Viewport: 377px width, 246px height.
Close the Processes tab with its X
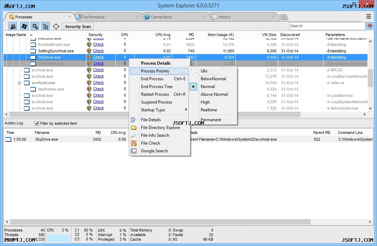(69, 17)
